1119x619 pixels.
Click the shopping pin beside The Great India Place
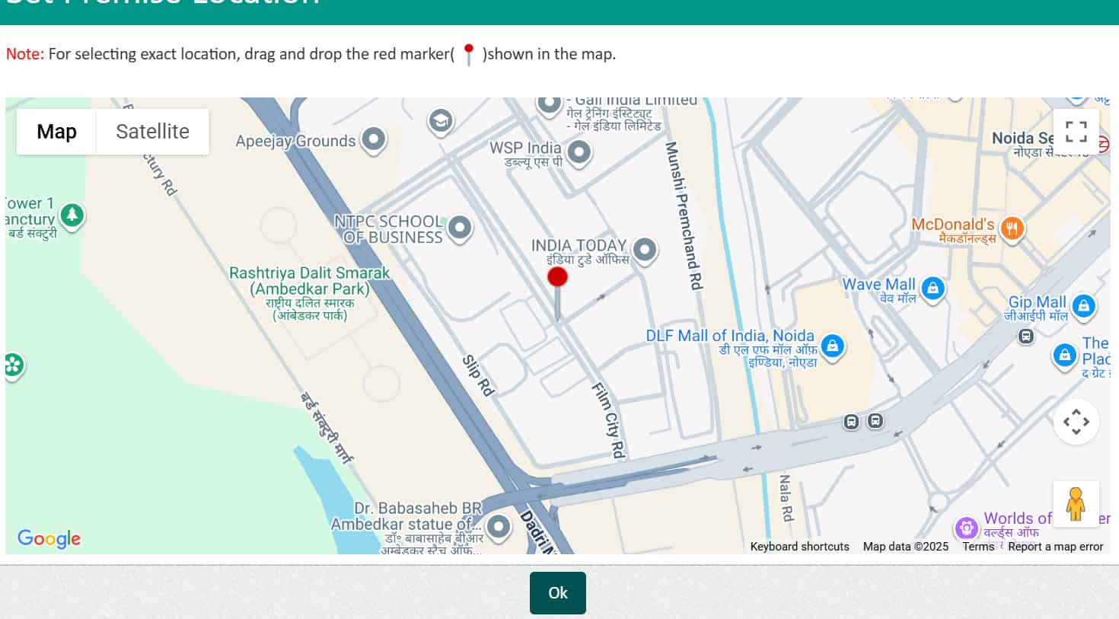pos(1064,356)
